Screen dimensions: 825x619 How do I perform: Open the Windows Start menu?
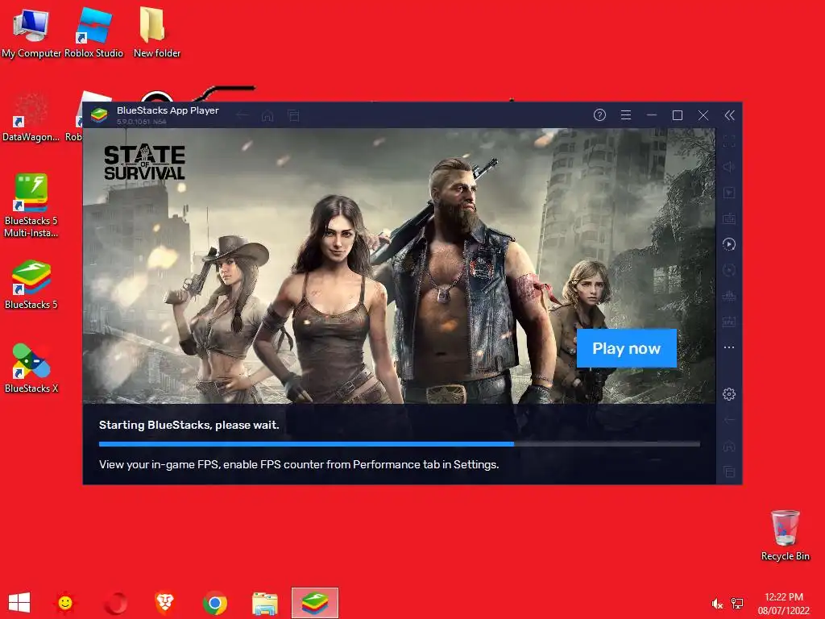[x=19, y=603]
